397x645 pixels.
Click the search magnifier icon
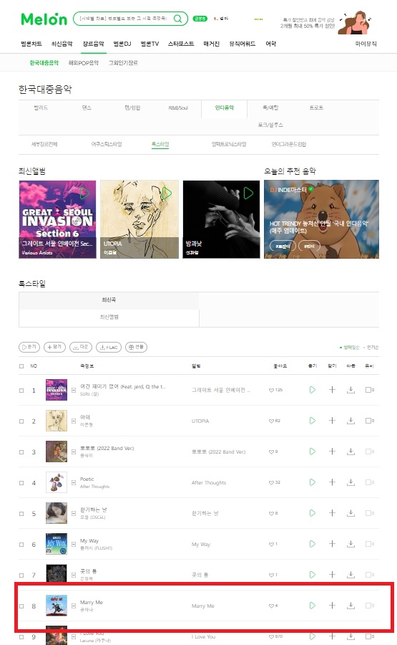coord(178,19)
